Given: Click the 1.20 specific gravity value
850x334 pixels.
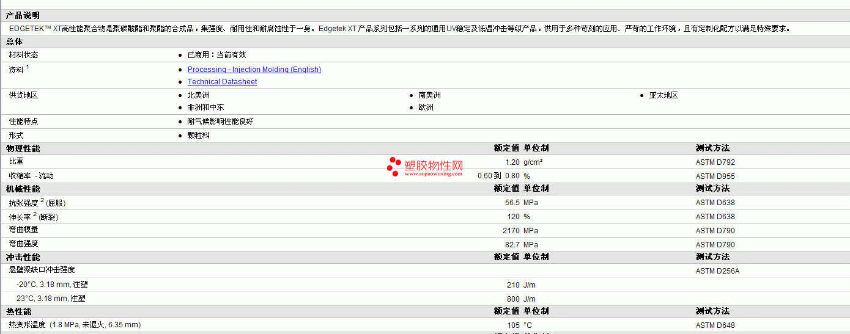Looking at the screenshot, I should [x=512, y=162].
